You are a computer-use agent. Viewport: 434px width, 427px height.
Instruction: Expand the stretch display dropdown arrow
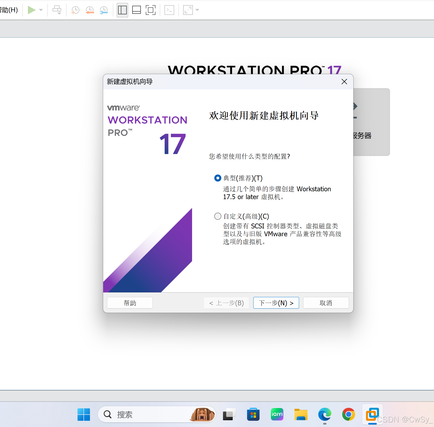[x=197, y=10]
